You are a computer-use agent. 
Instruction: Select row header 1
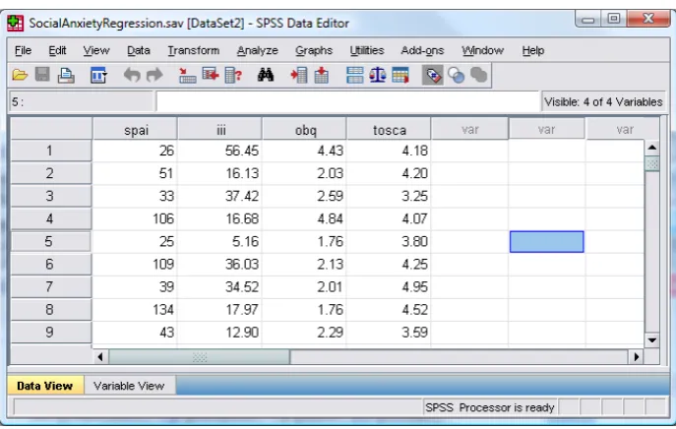click(x=51, y=151)
